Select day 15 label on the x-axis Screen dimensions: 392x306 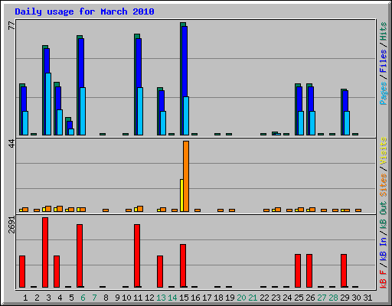tap(184, 298)
